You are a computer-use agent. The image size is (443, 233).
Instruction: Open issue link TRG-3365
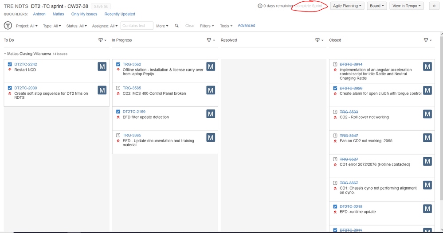[132, 136]
